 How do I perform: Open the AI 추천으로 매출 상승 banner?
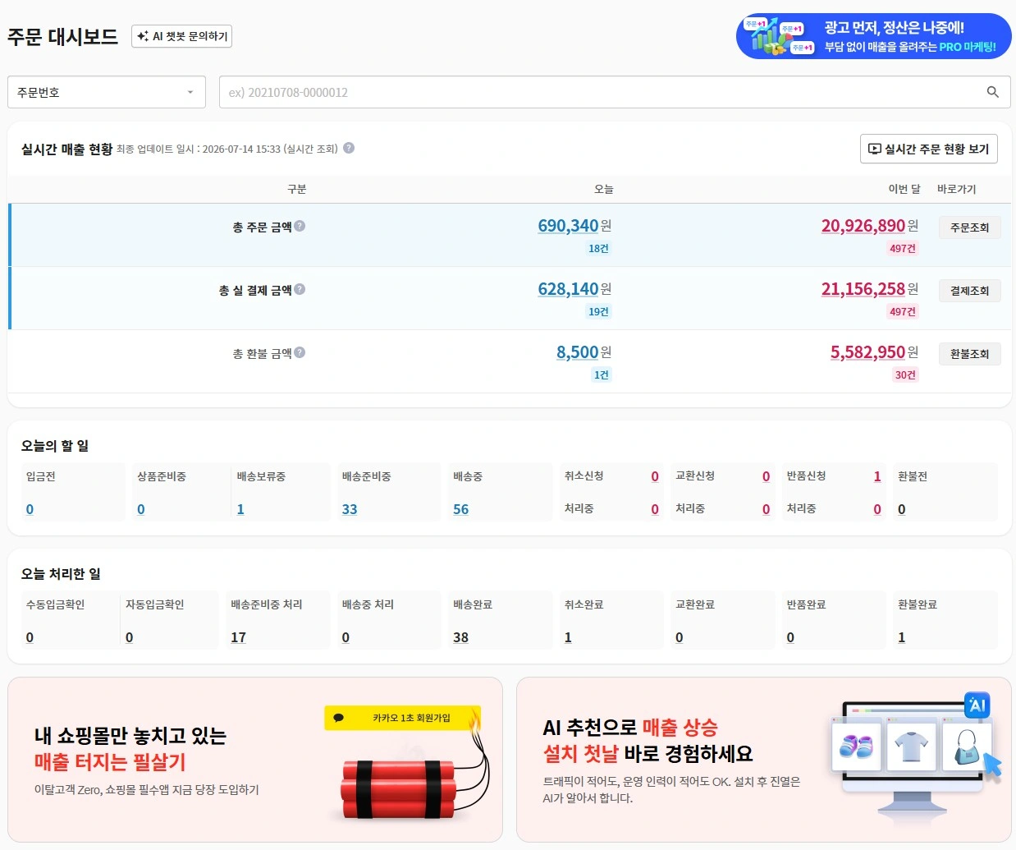pyautogui.click(x=764, y=759)
